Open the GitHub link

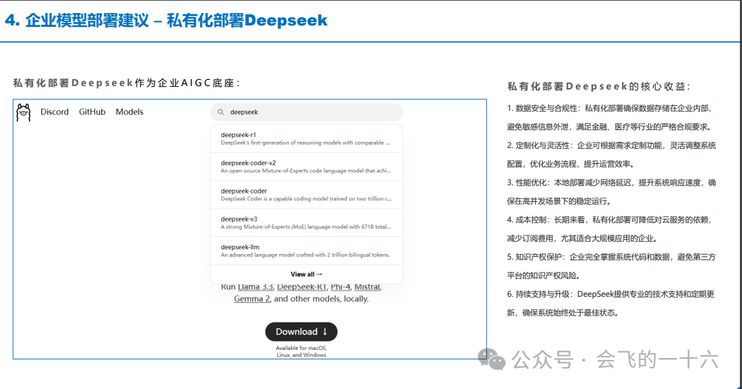(92, 112)
